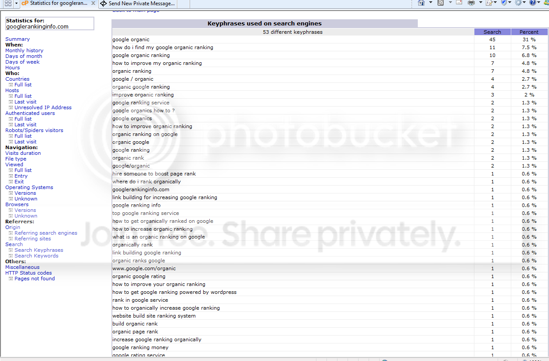549x361 pixels.
Task: Open the Help button dropdown arrow
Action: pyautogui.click(x=538, y=3)
